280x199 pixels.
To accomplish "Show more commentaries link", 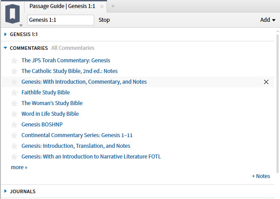I will [19, 167].
